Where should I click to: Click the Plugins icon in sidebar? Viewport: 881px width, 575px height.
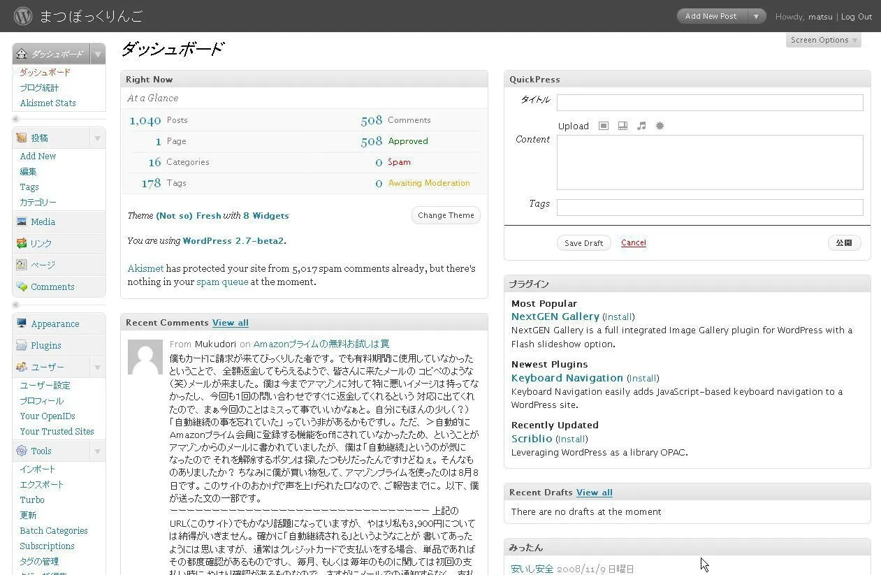(x=22, y=345)
